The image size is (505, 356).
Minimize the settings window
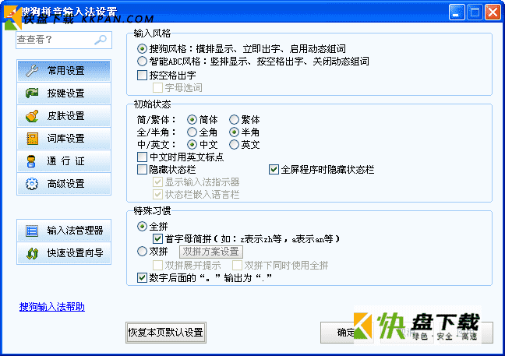click(x=457, y=12)
